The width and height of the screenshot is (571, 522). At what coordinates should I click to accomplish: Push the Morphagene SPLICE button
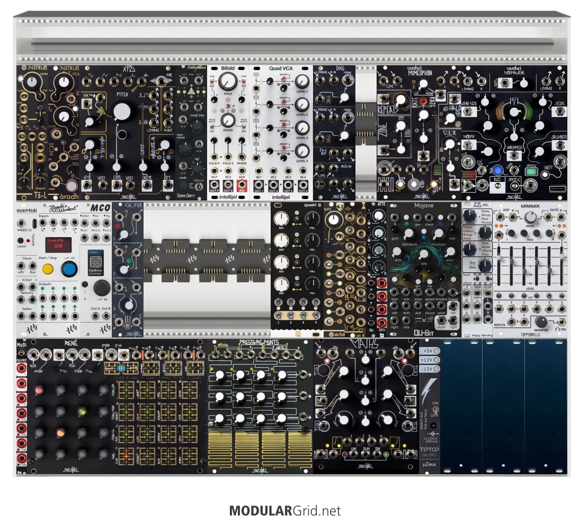pyautogui.click(x=514, y=187)
